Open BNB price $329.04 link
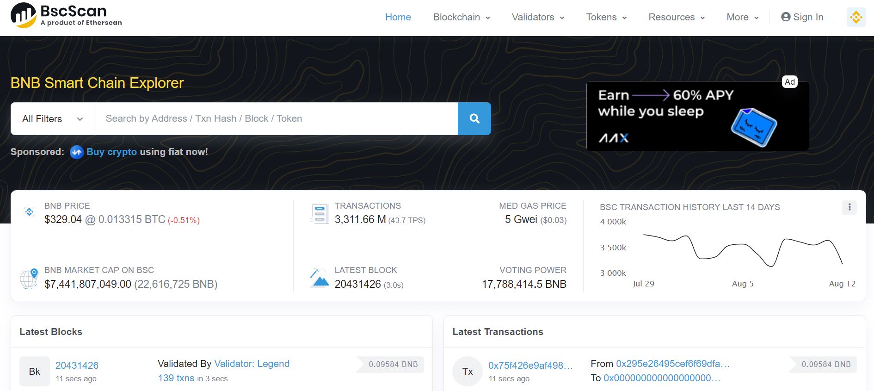874x391 pixels. click(x=63, y=219)
